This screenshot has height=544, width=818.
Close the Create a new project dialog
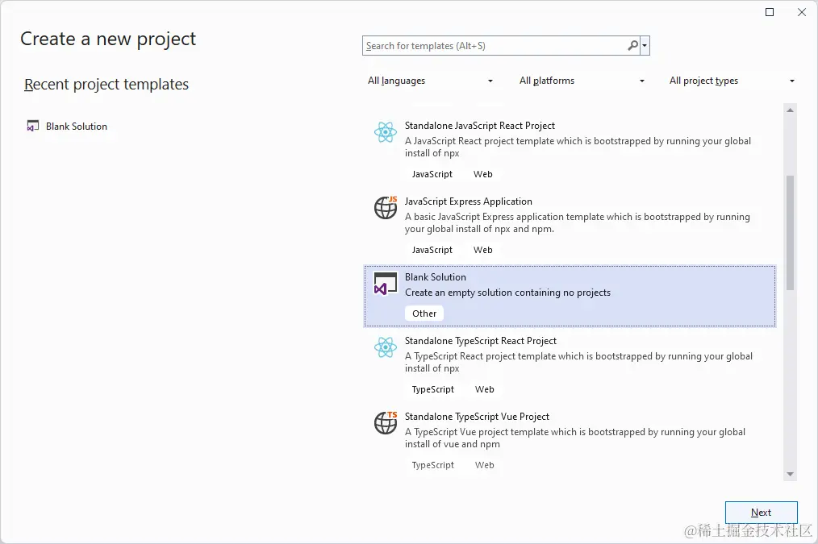802,12
